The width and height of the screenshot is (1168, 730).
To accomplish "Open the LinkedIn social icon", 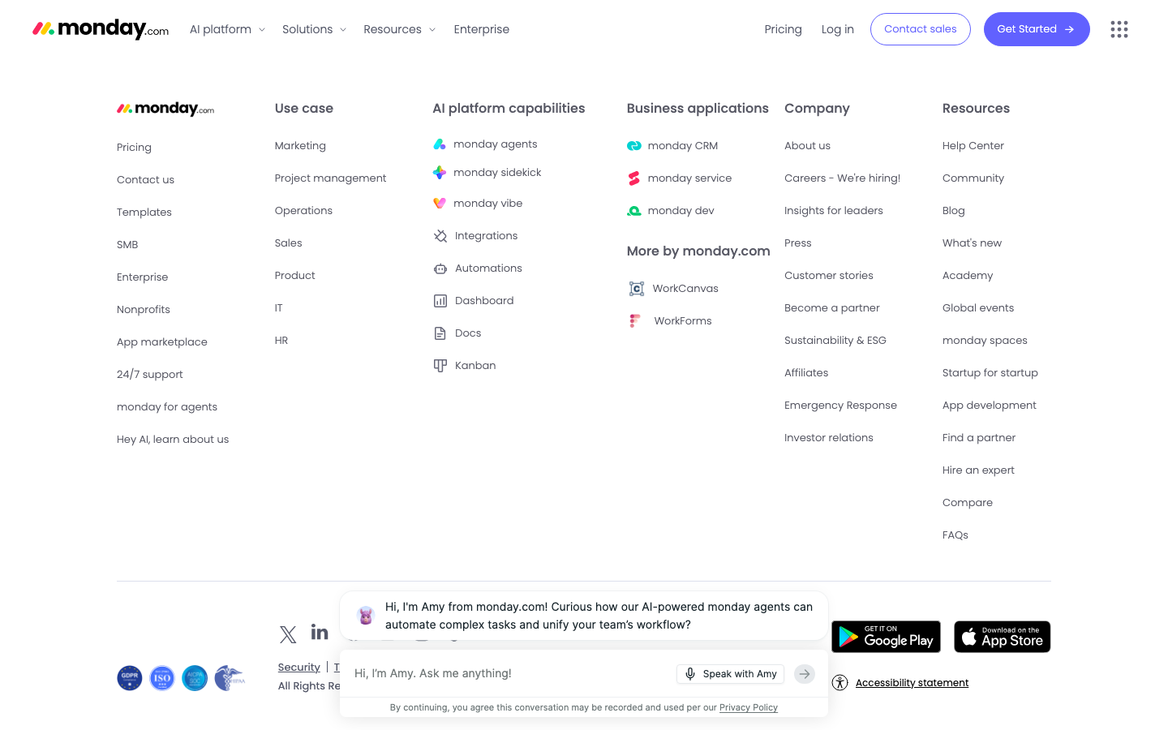I will 320,632.
